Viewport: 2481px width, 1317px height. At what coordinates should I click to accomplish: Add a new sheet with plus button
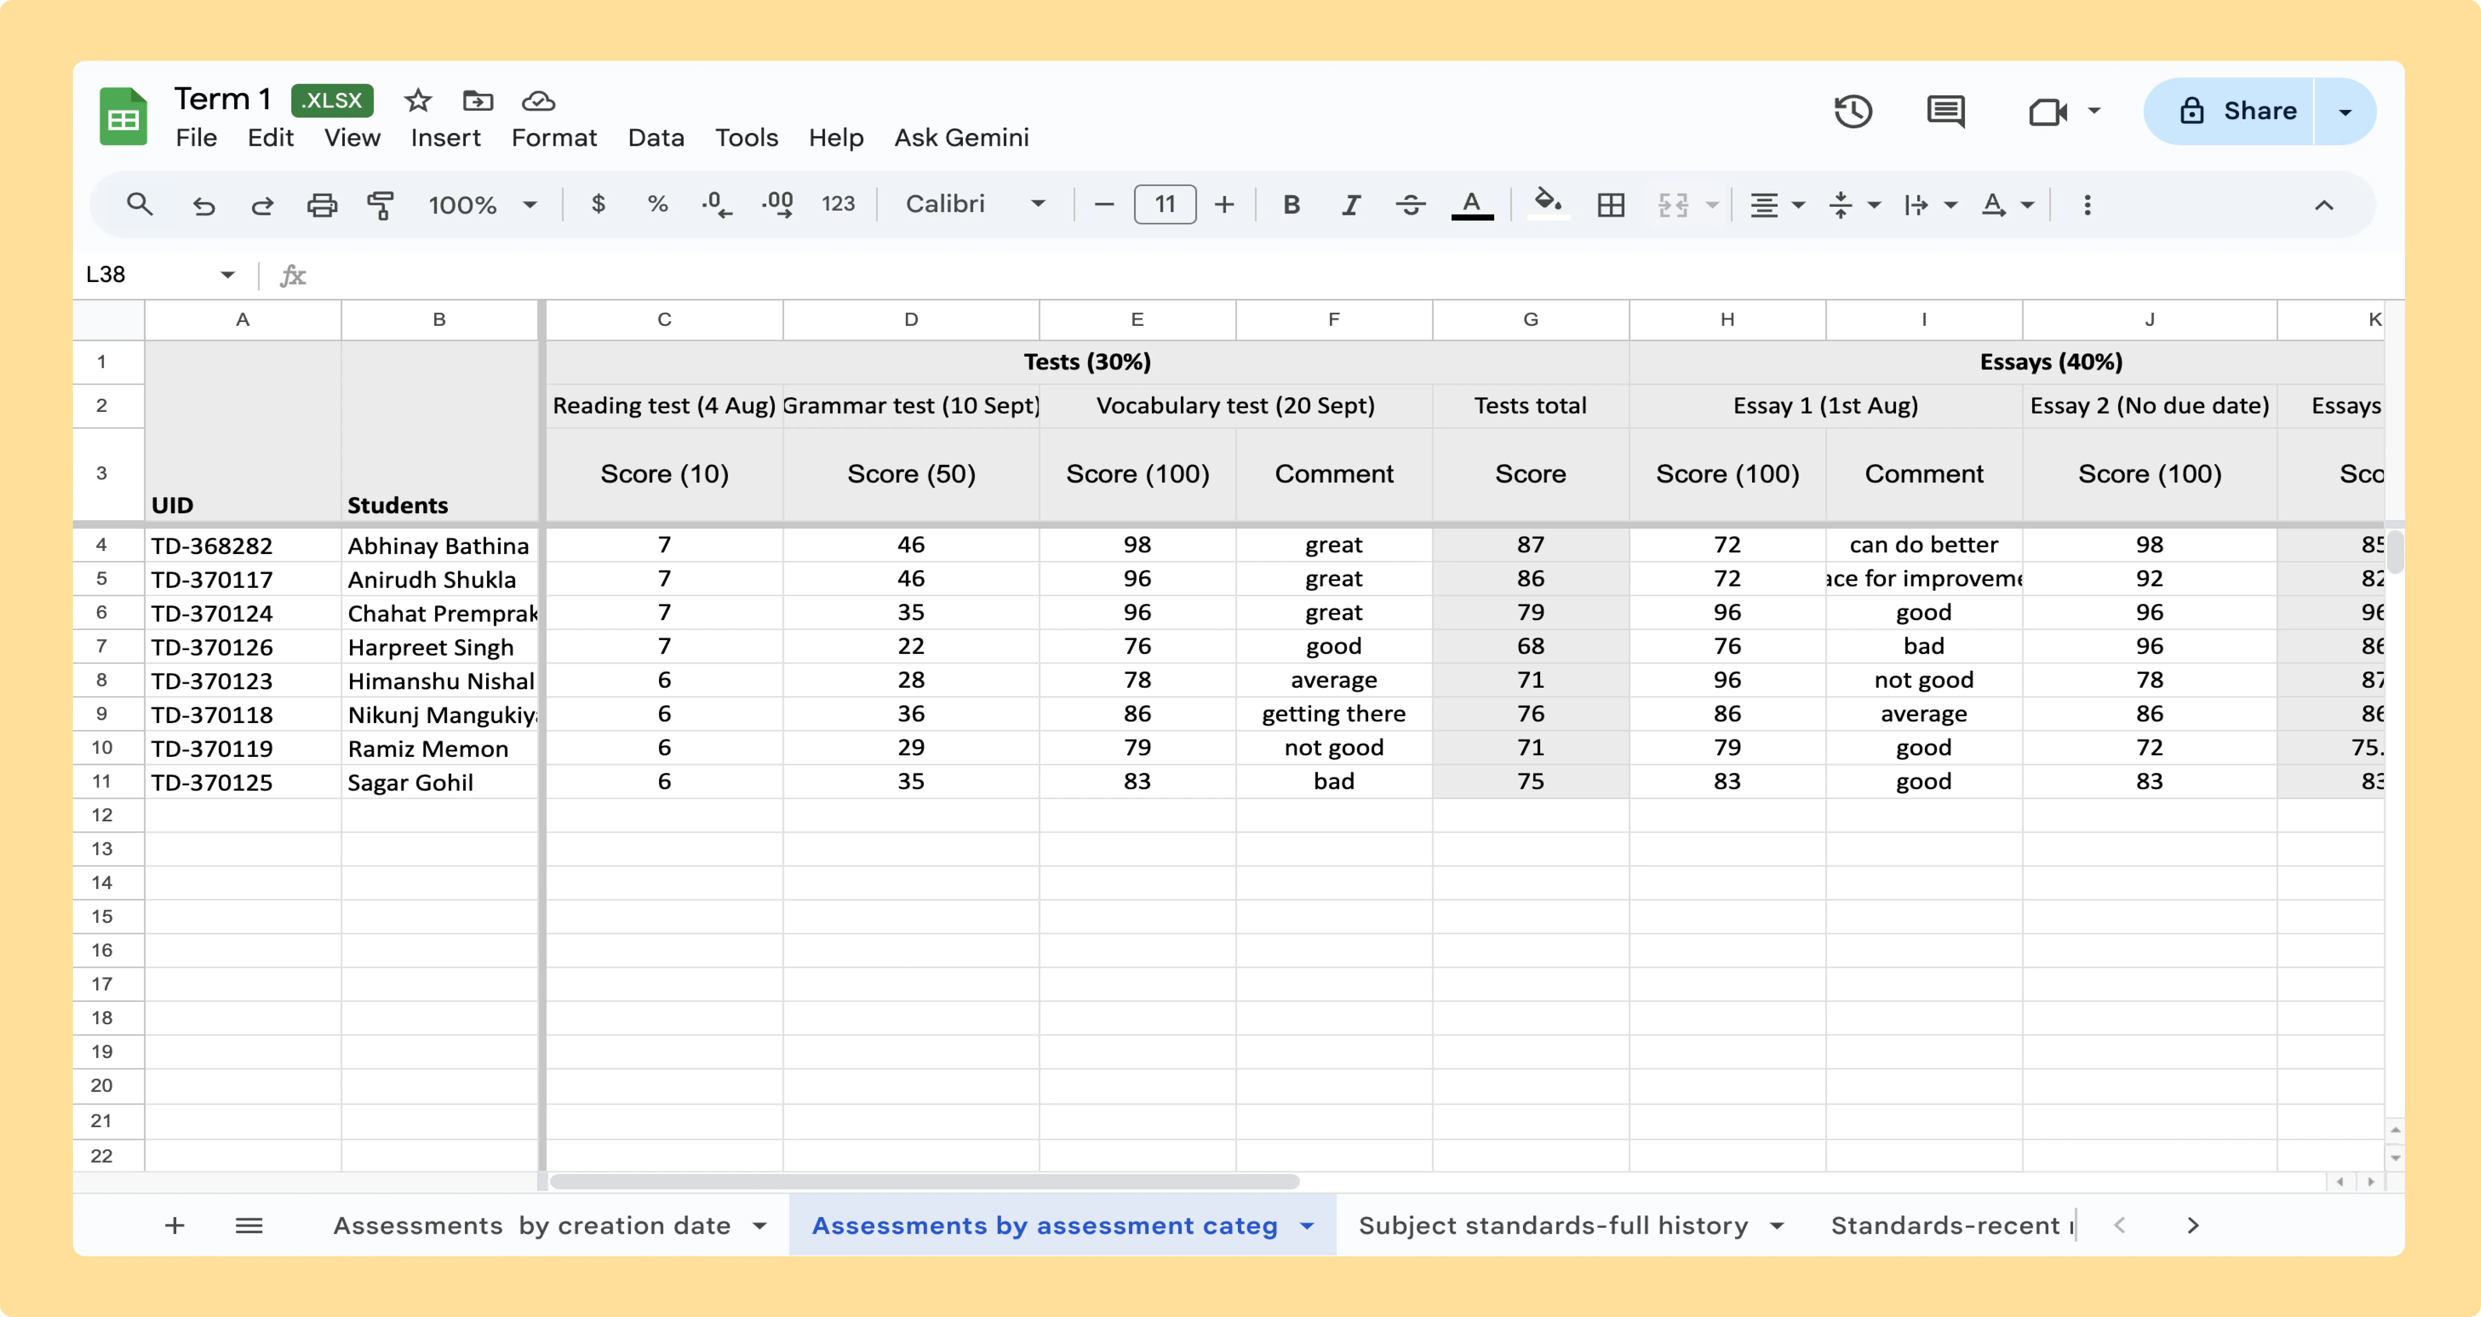point(174,1225)
